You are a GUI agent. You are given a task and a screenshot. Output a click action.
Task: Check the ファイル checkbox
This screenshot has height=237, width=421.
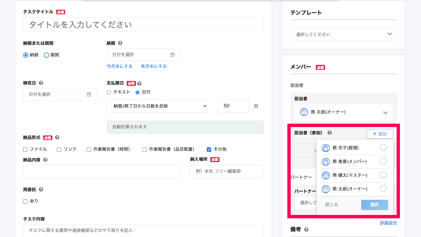click(x=25, y=149)
